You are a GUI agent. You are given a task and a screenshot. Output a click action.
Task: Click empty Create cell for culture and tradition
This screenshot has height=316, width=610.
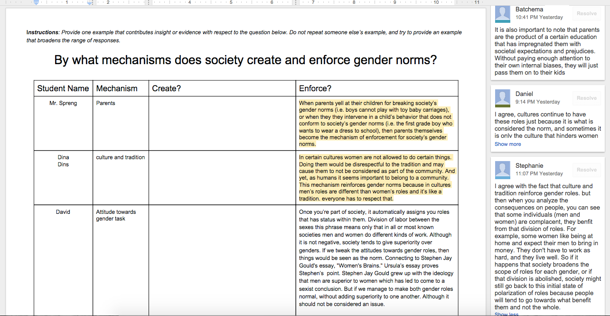[222, 178]
